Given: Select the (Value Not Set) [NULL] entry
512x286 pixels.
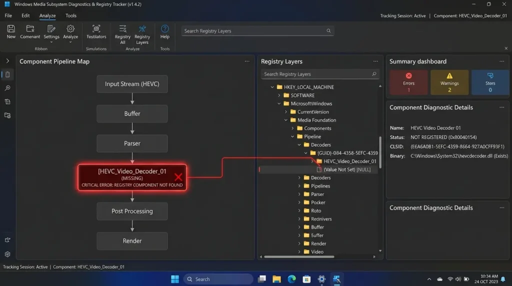Looking at the screenshot, I should tap(347, 169).
